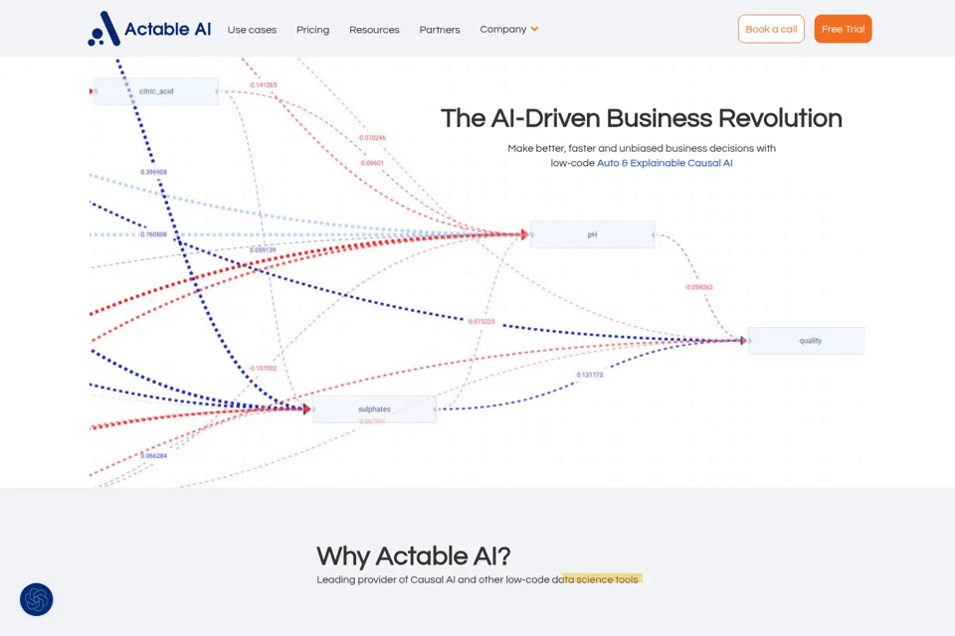This screenshot has width=955, height=636.
Task: Open the Partners menu item
Action: tap(439, 29)
